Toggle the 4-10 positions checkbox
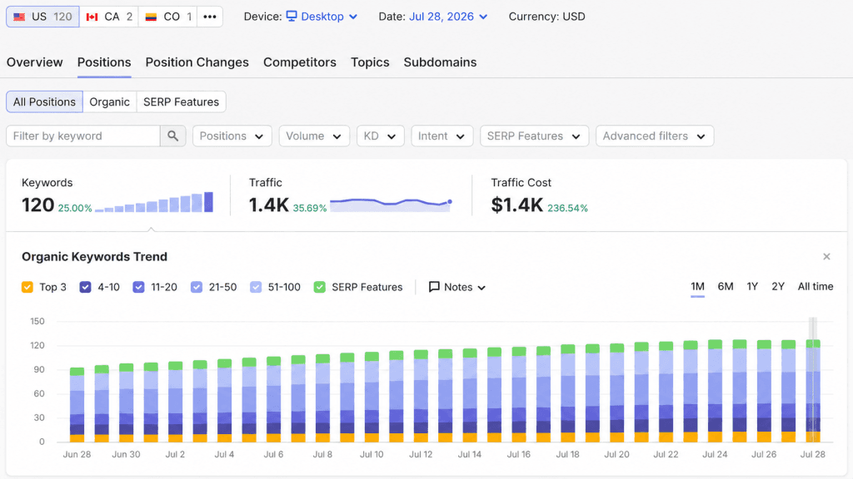Viewport: 853px width, 479px height. [86, 287]
